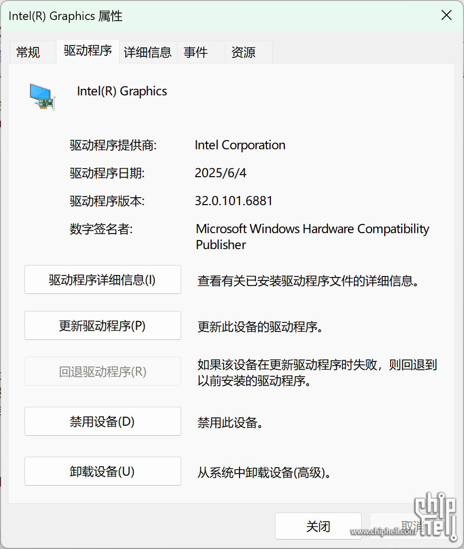The image size is (464, 549).
Task: Click the Intel(R) Graphics device name text
Action: pos(122,91)
